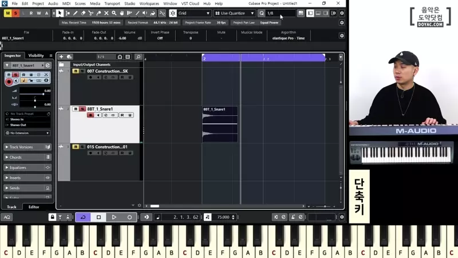Unmute the 015 Construction track

point(76,147)
